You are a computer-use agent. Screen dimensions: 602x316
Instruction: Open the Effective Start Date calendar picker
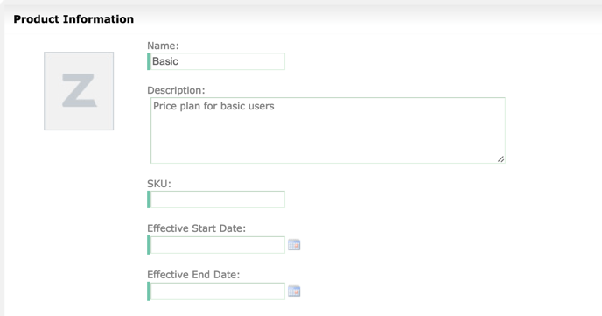point(294,245)
